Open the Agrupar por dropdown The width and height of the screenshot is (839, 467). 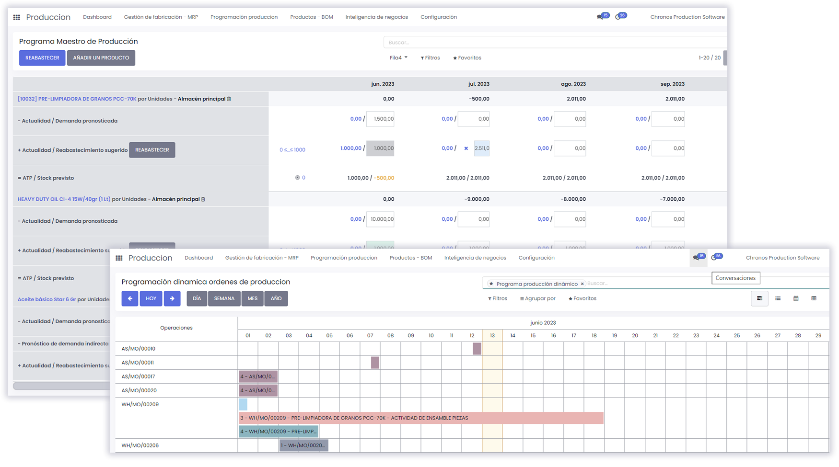point(537,298)
